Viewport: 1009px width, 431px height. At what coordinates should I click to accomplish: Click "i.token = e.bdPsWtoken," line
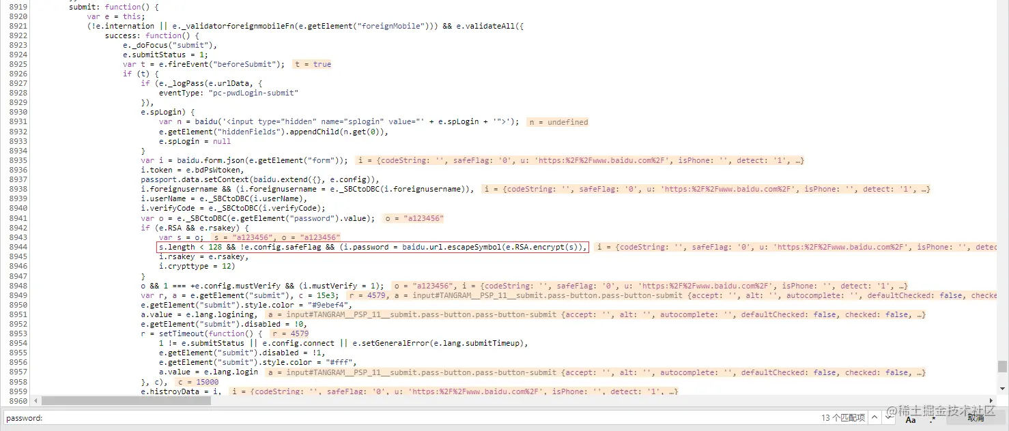pyautogui.click(x=191, y=170)
